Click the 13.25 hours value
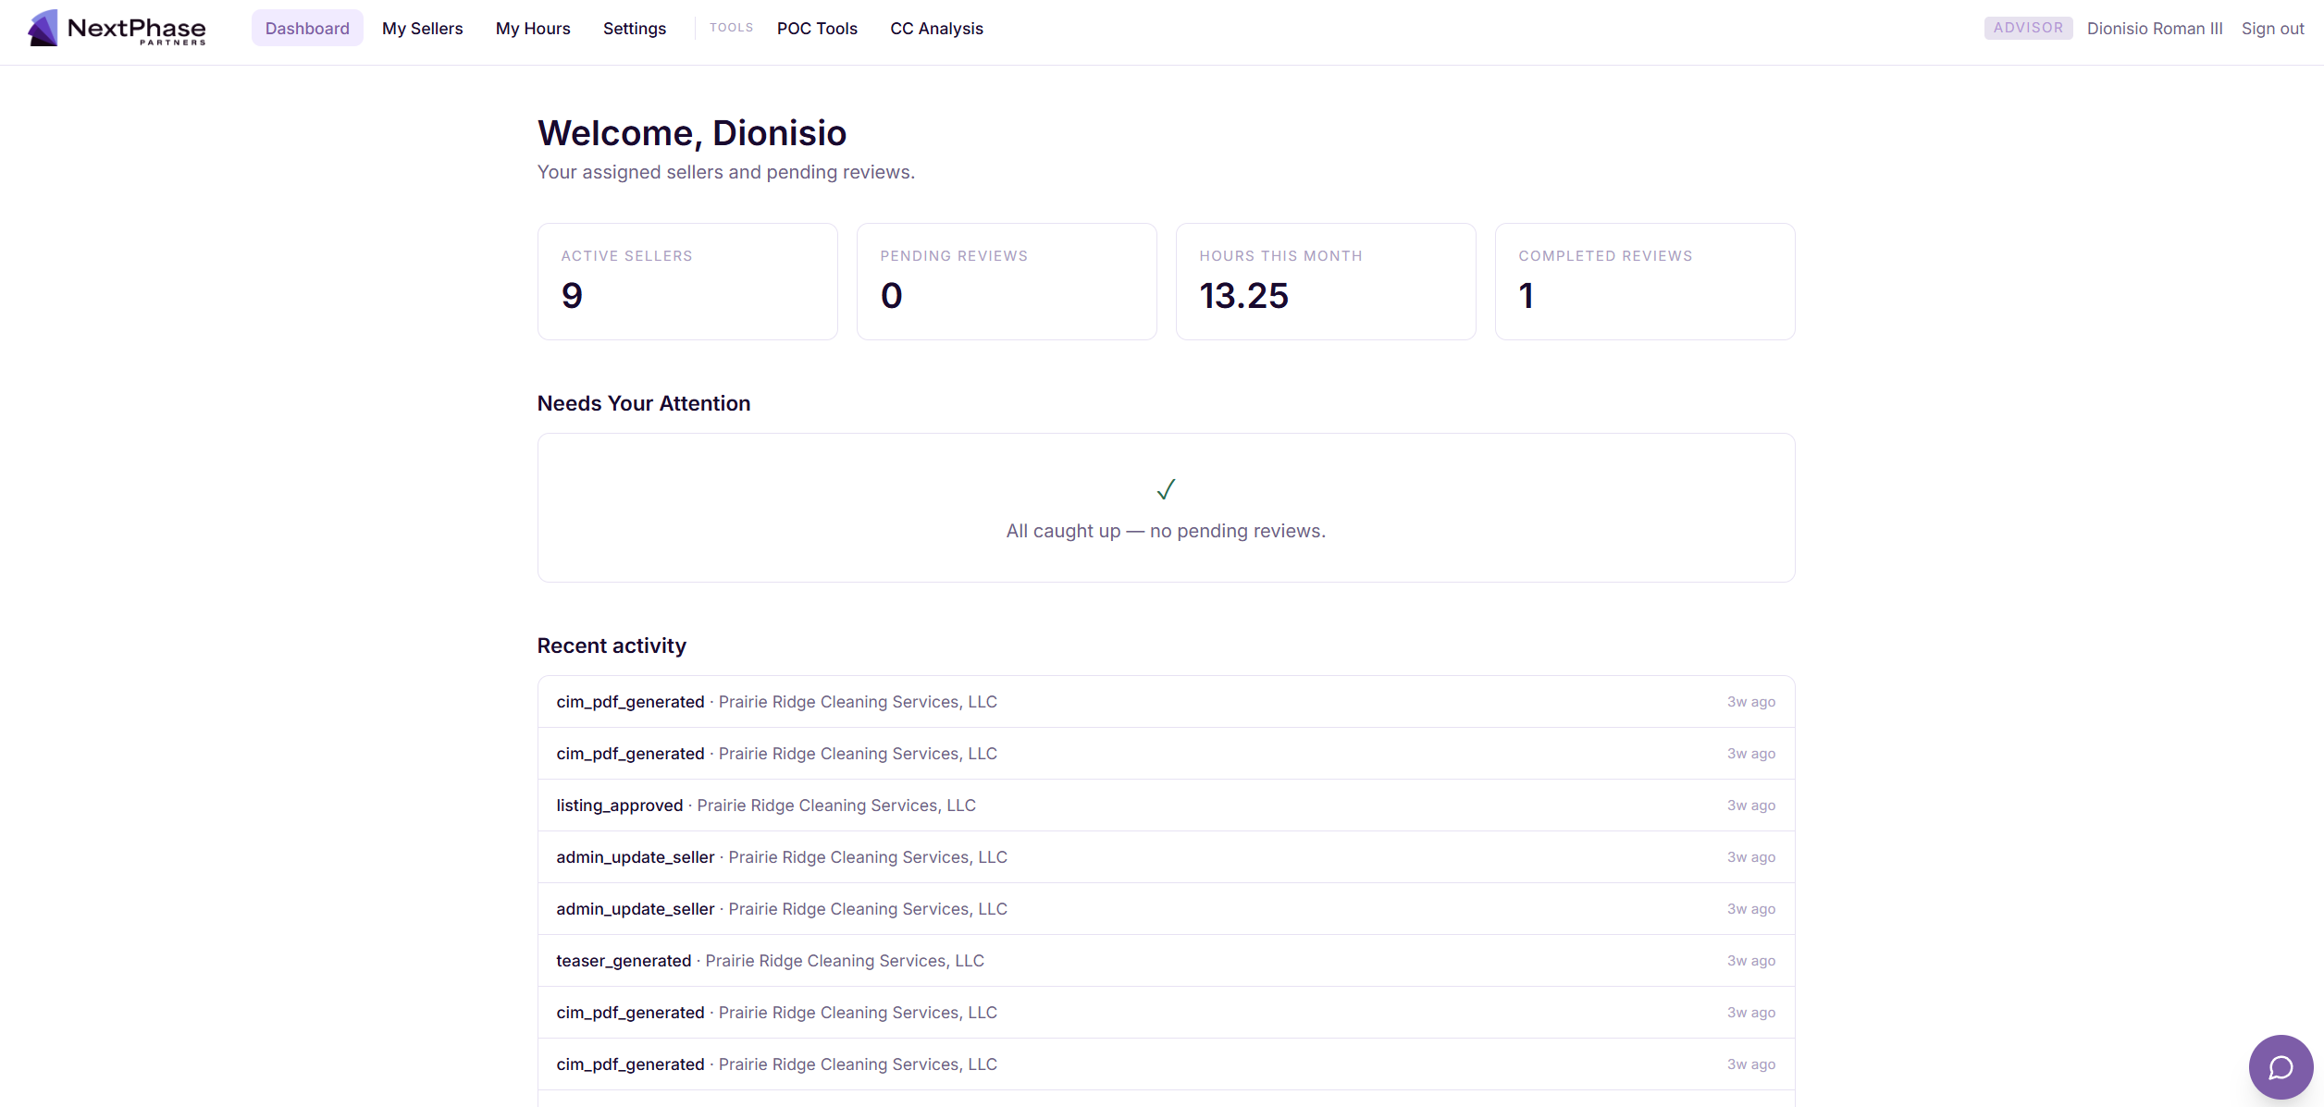 pos(1243,296)
